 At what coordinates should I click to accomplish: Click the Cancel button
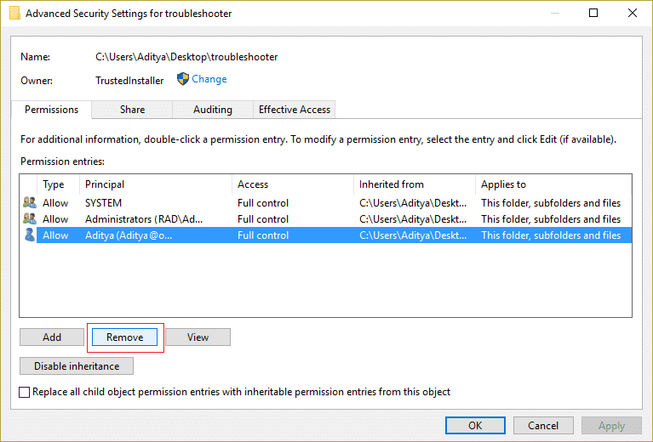[543, 426]
